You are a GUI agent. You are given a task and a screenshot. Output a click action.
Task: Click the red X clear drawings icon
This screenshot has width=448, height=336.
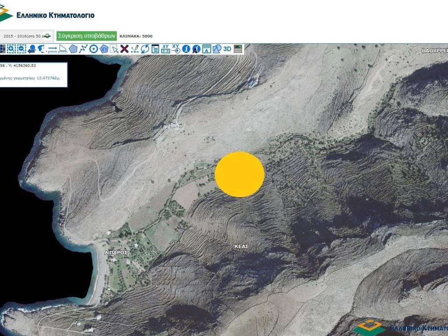click(x=124, y=49)
